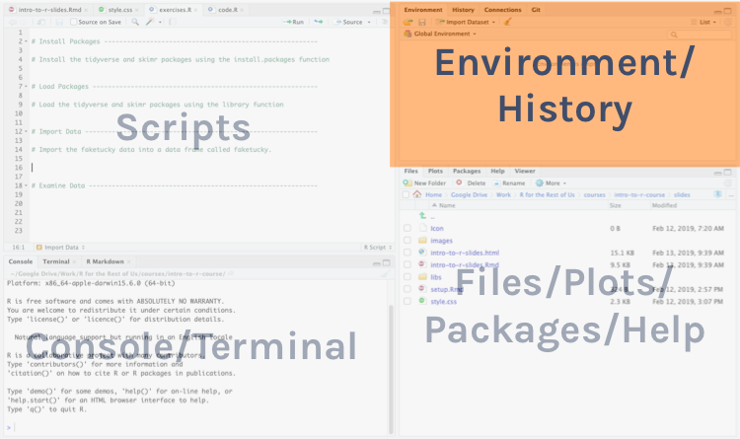Click the Google Drive breadcrumb link
Screen dimensions: 740x439
pos(469,194)
